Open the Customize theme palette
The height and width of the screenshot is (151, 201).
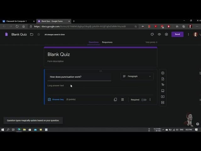coord(152,34)
